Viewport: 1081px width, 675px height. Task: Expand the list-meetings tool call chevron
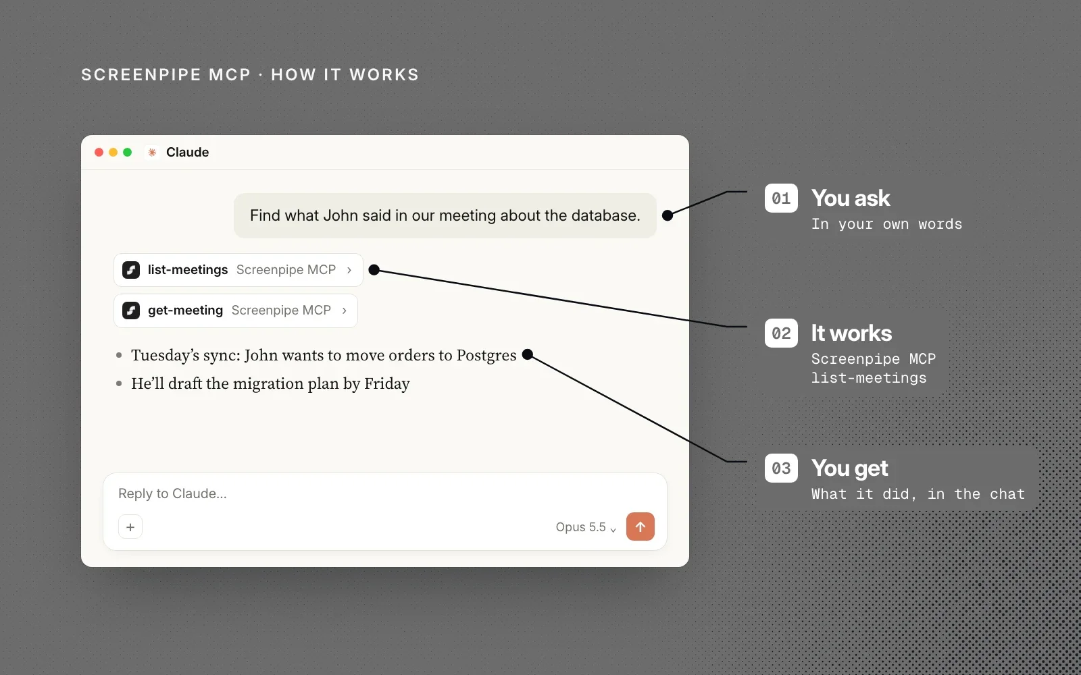pyautogui.click(x=349, y=270)
